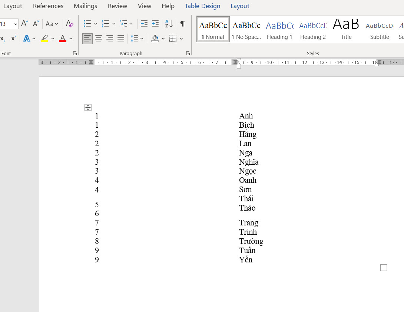Click the Shading paint bucket icon
Image resolution: width=404 pixels, height=312 pixels.
(155, 38)
